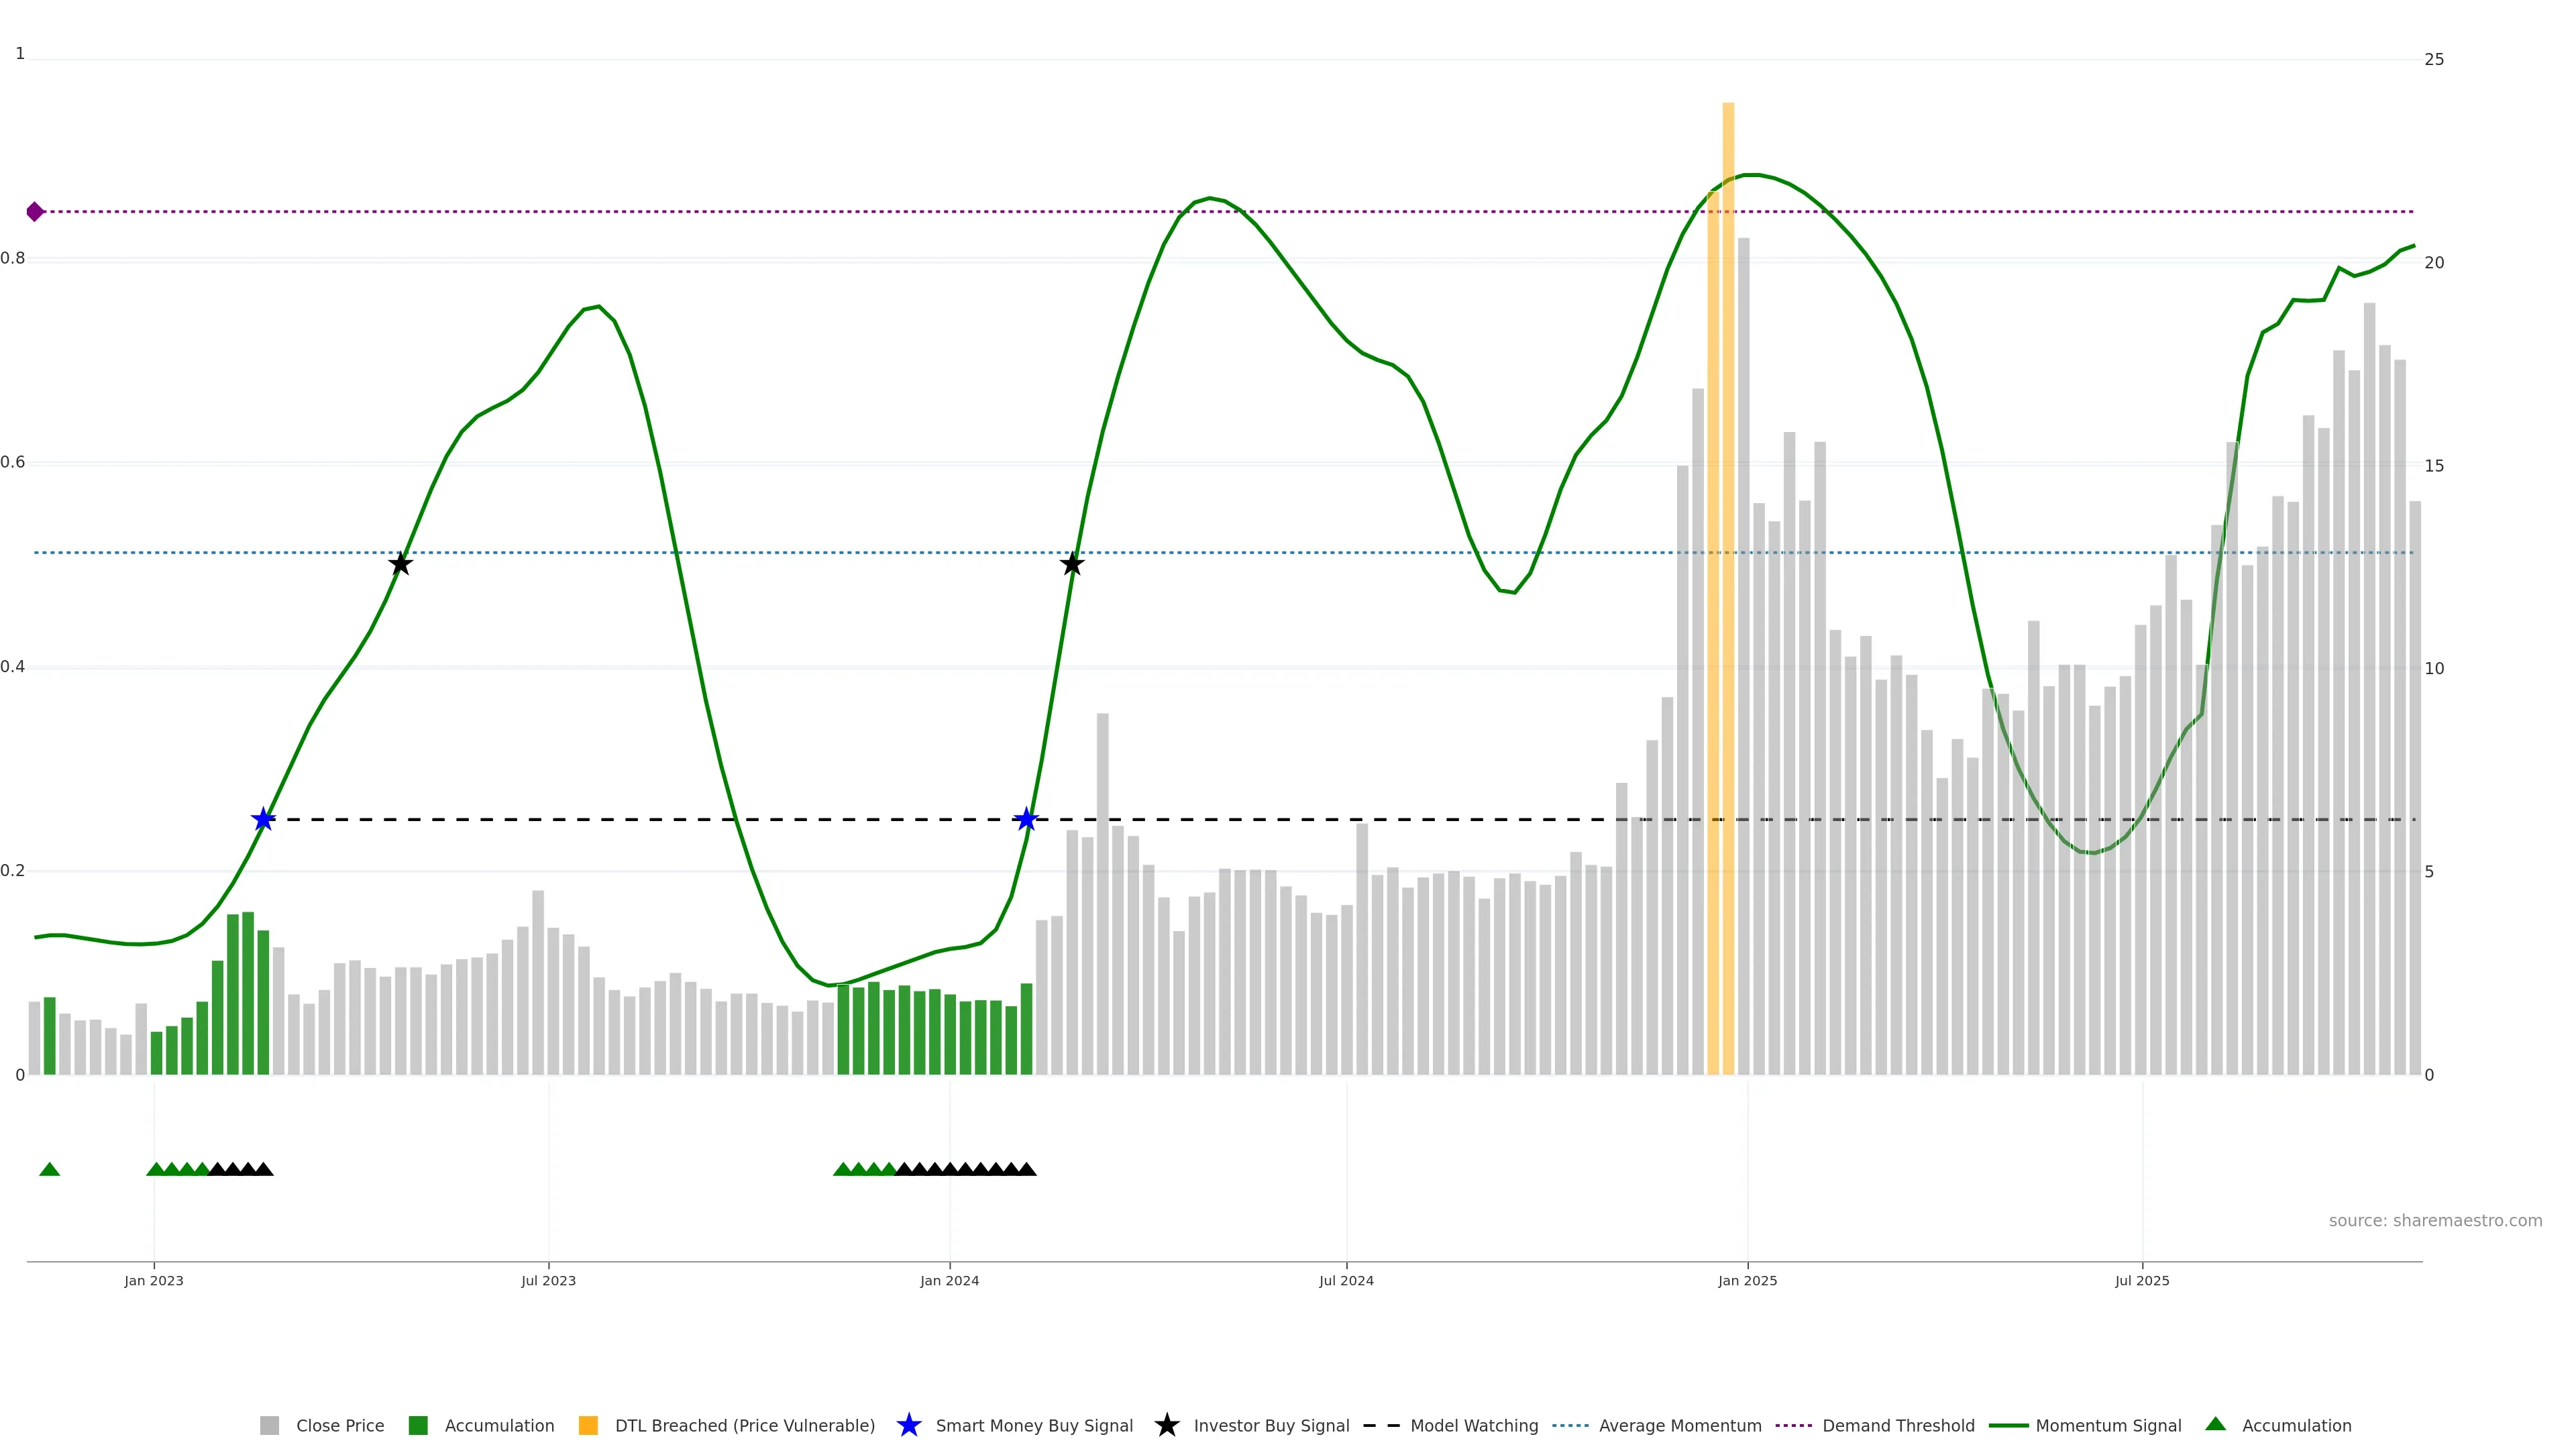Click the green square Accumulation legend swatch
The image size is (2576, 1449).
(x=418, y=1426)
